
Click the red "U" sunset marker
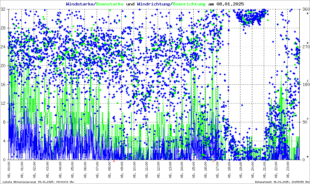tap(213, 161)
